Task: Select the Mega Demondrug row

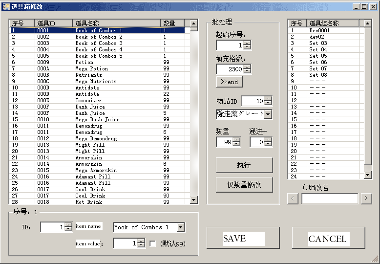Action: [x=97, y=138]
